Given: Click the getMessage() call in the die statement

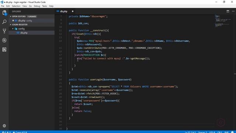Looking at the screenshot, I should pyautogui.click(x=139, y=58).
